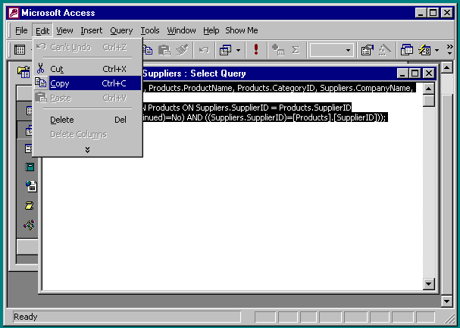
Task: Open the Window menu
Action: pyautogui.click(x=181, y=30)
